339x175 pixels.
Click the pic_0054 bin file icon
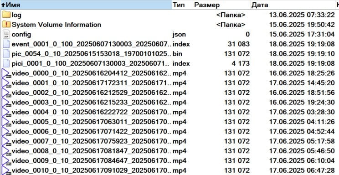click(x=6, y=54)
